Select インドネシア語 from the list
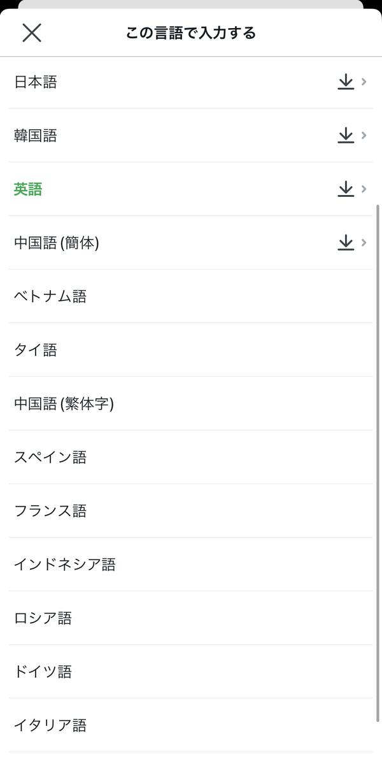382x764 pixels. 191,564
